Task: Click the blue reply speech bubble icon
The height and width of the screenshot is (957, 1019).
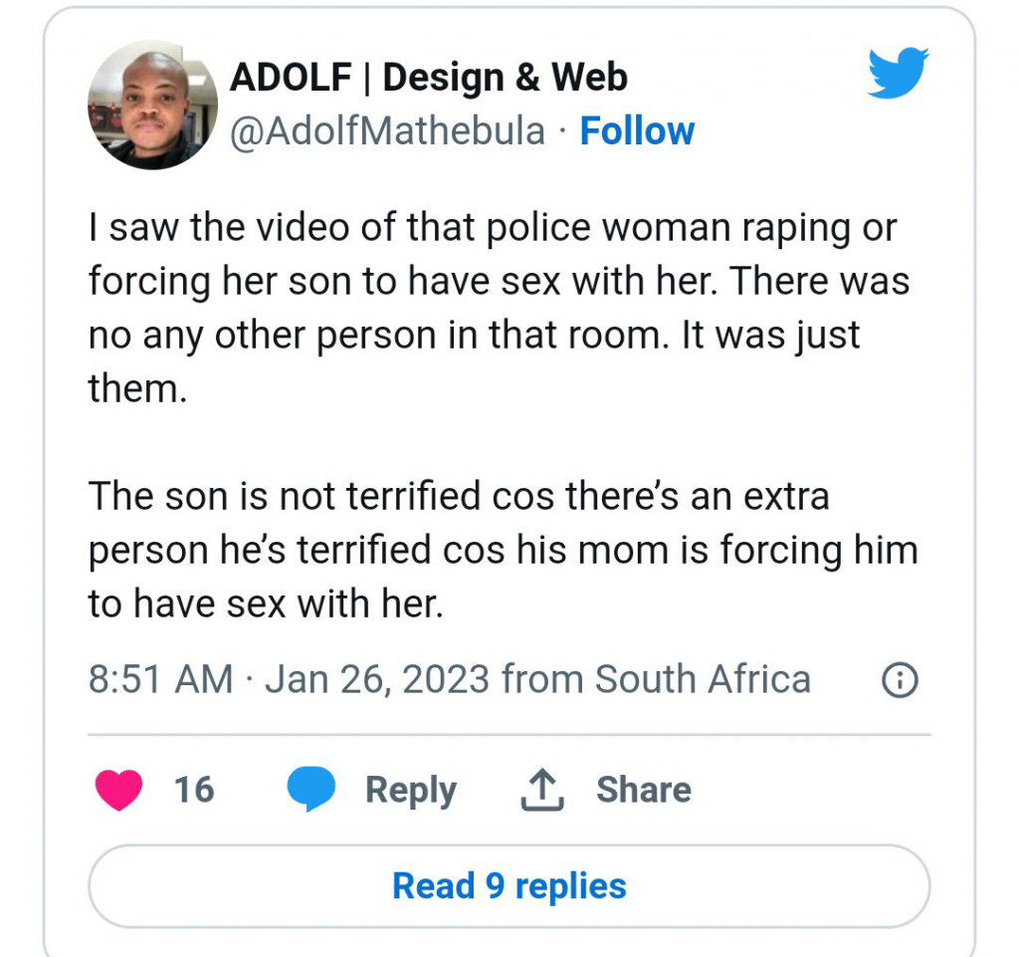Action: pyautogui.click(x=311, y=790)
